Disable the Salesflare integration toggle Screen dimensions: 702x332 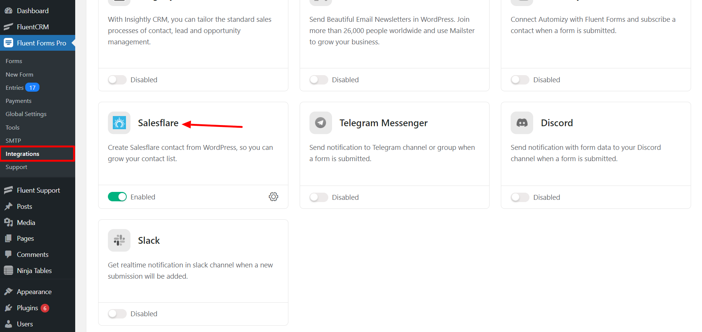coord(117,197)
